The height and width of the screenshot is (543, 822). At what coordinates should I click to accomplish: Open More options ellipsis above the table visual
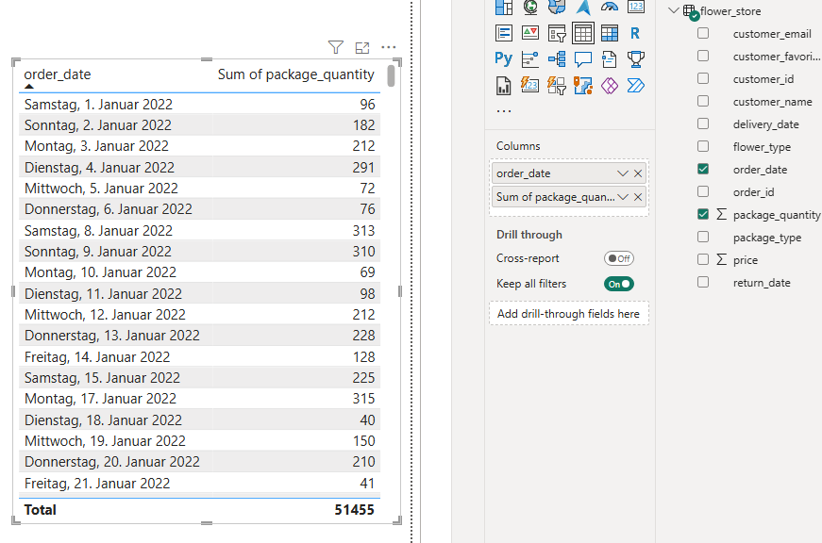(x=389, y=48)
